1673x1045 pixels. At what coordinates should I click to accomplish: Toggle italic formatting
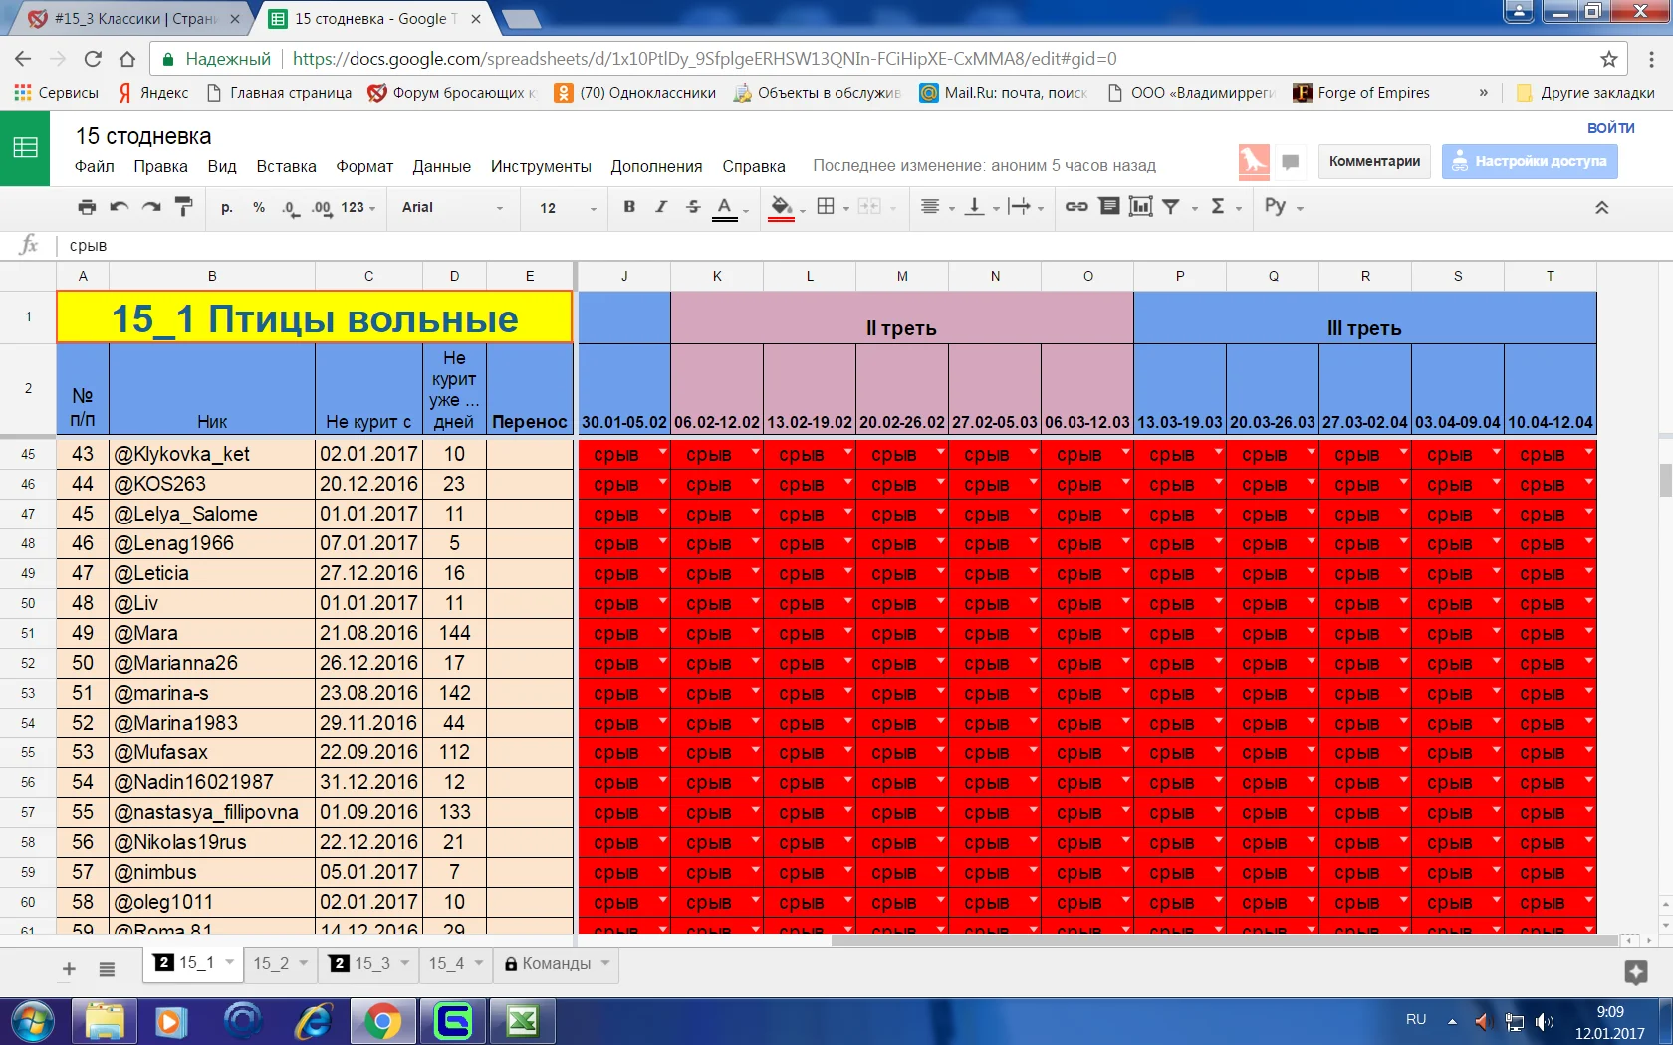(x=661, y=207)
